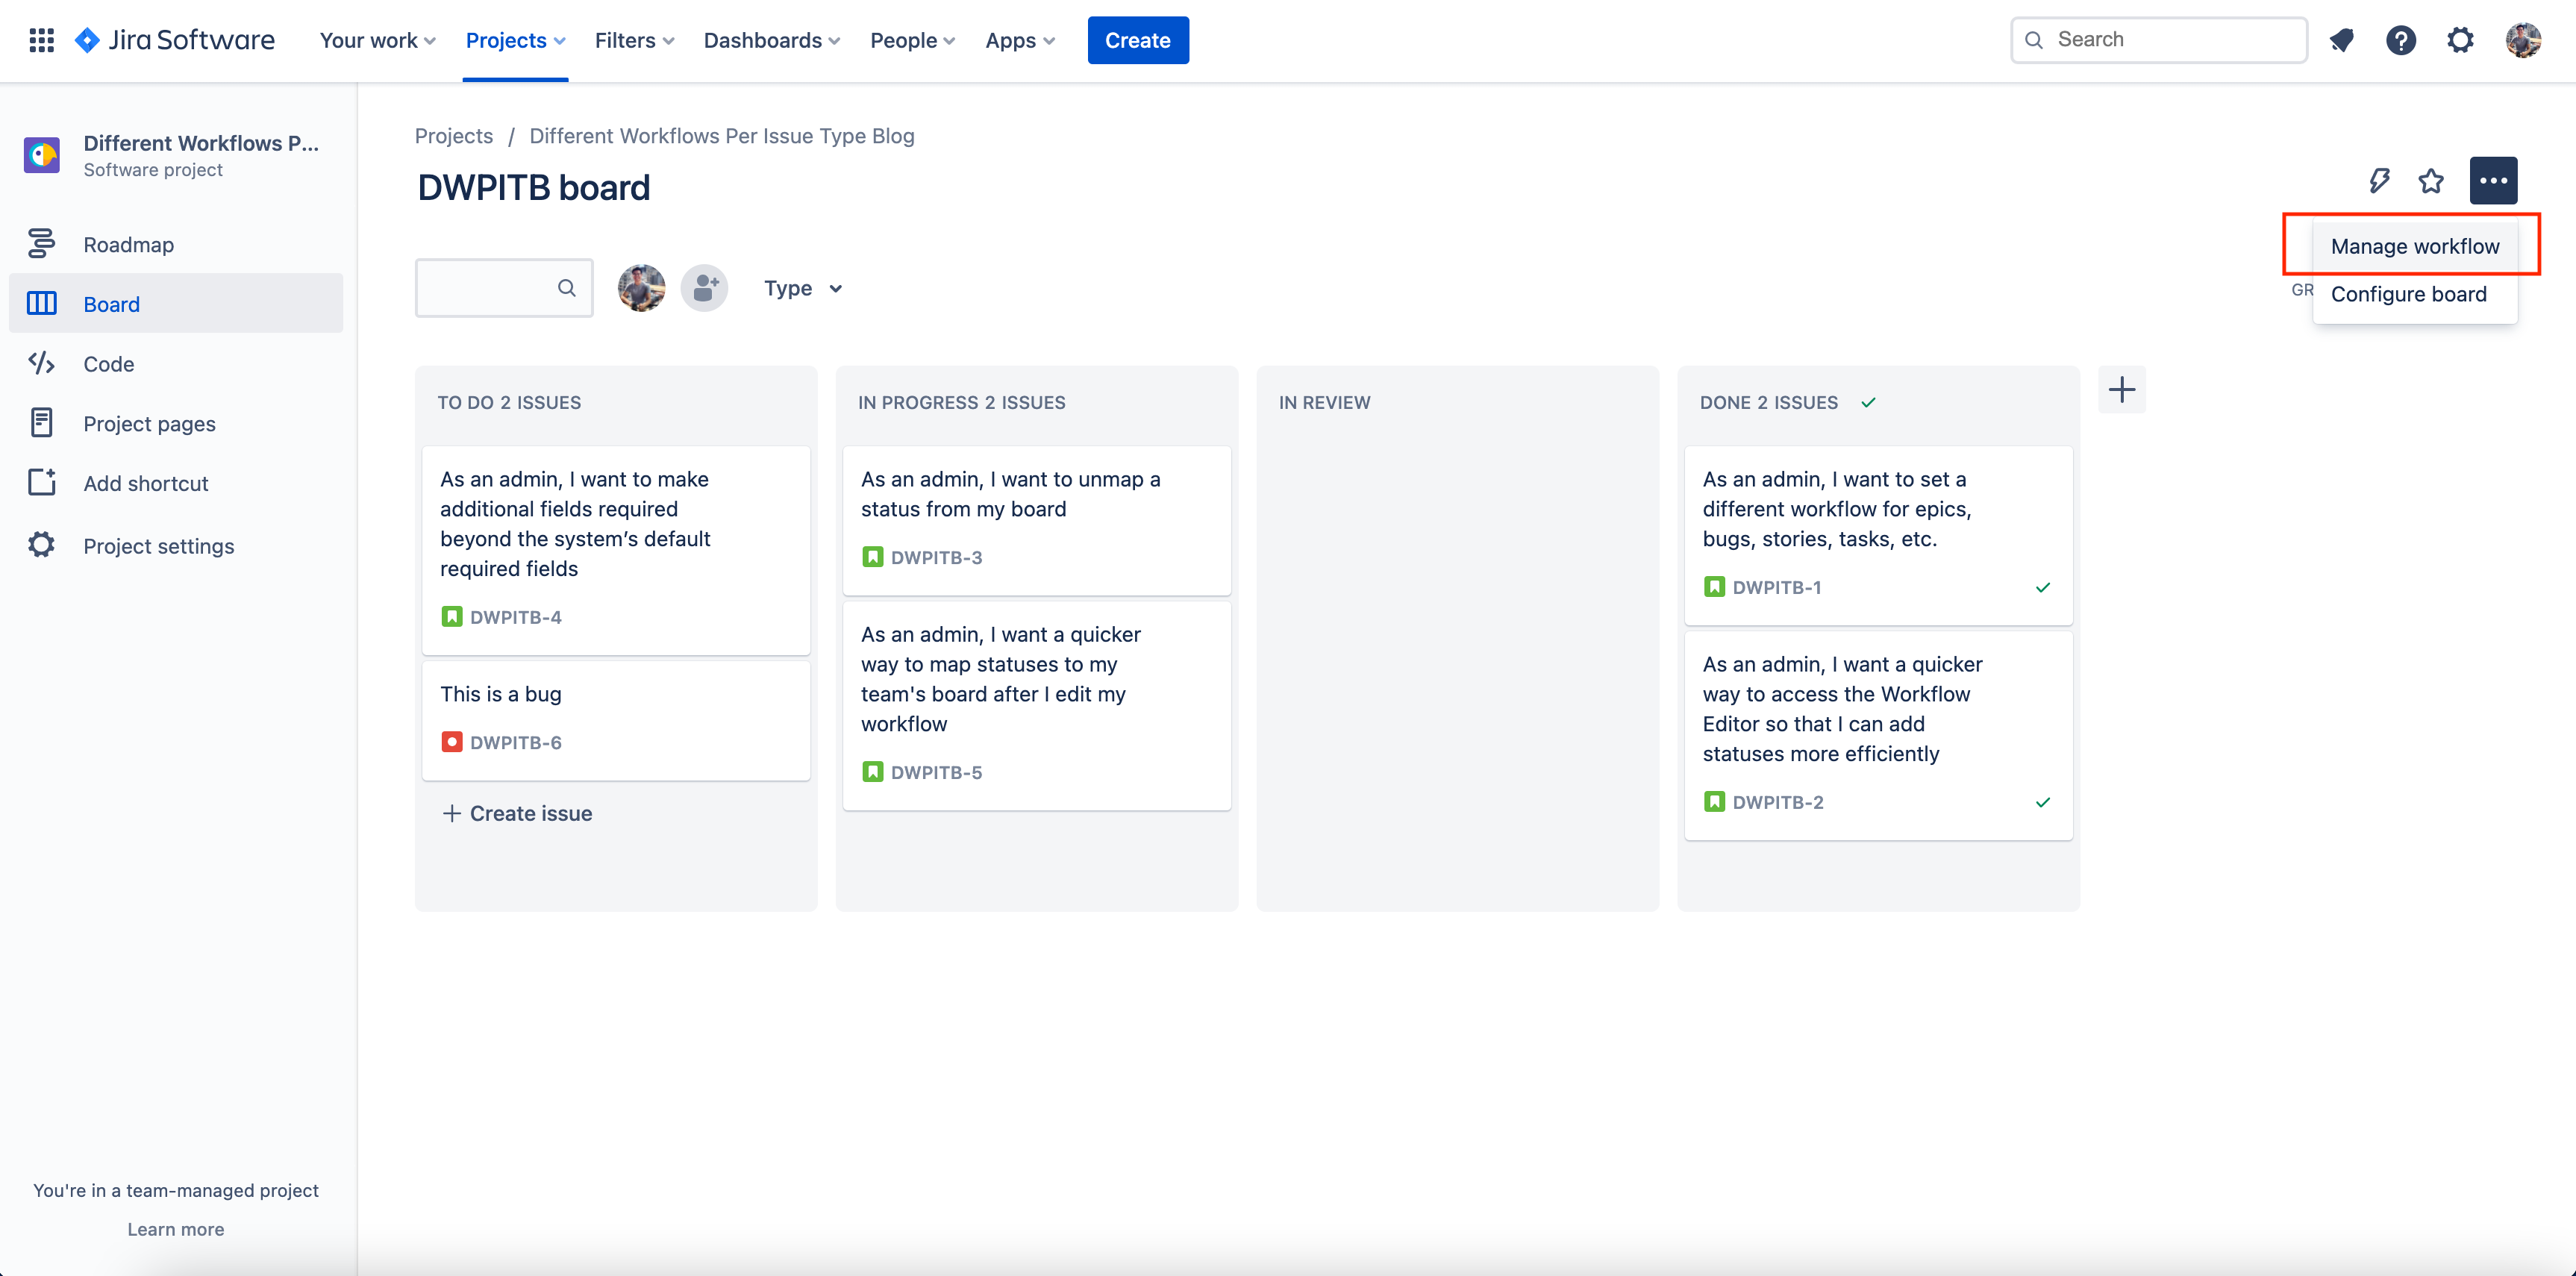This screenshot has width=2576, height=1276.
Task: Select Configure board menu item
Action: pos(2409,293)
